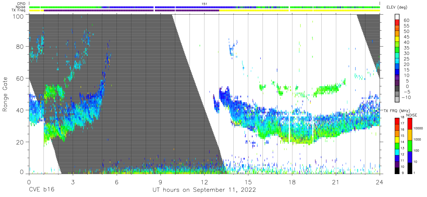
Task: Click the 'CVE b16' radar label
Action: tap(41, 190)
